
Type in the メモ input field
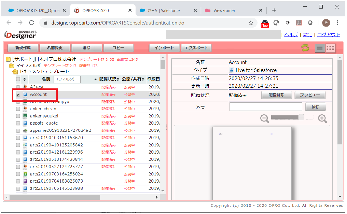pyautogui.click(x=265, y=107)
